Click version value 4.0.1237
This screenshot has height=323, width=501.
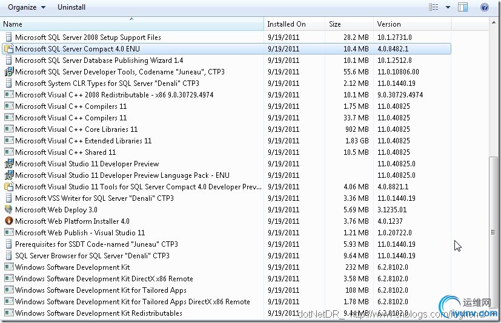tap(390, 221)
